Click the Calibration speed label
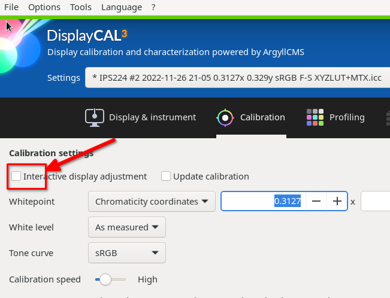Image resolution: width=390 pixels, height=298 pixels. click(x=45, y=279)
